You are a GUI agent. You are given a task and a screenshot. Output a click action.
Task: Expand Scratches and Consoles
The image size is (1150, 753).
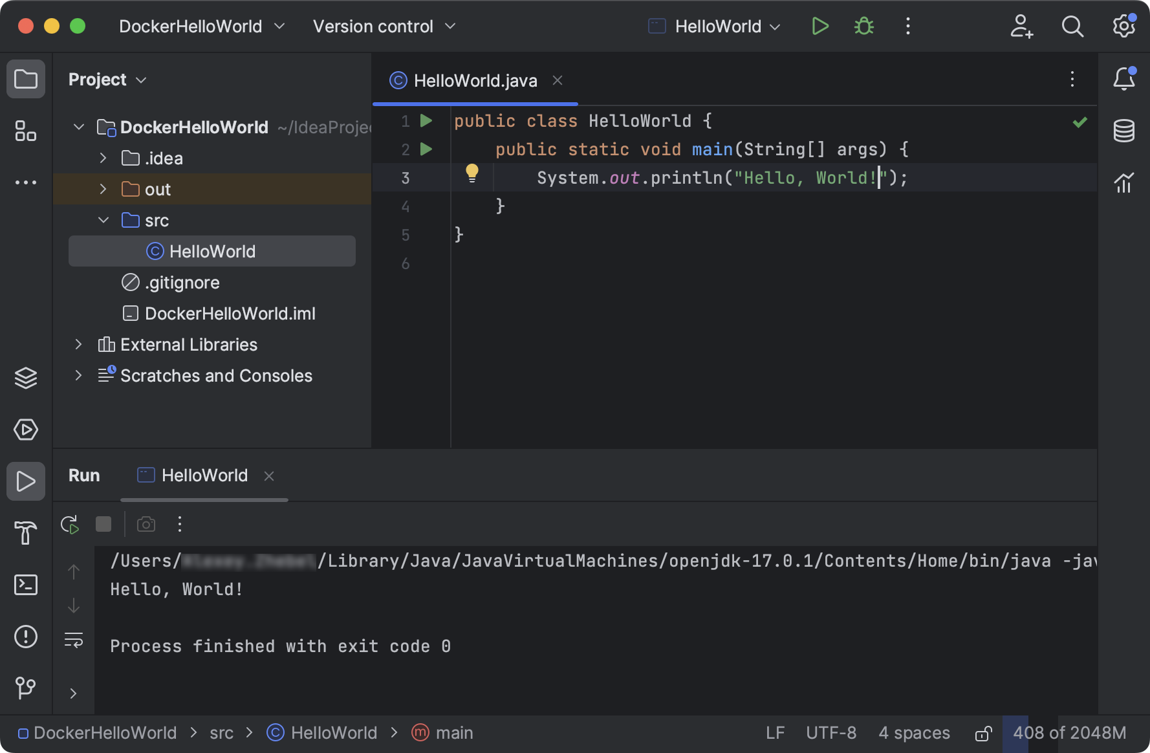coord(78,375)
